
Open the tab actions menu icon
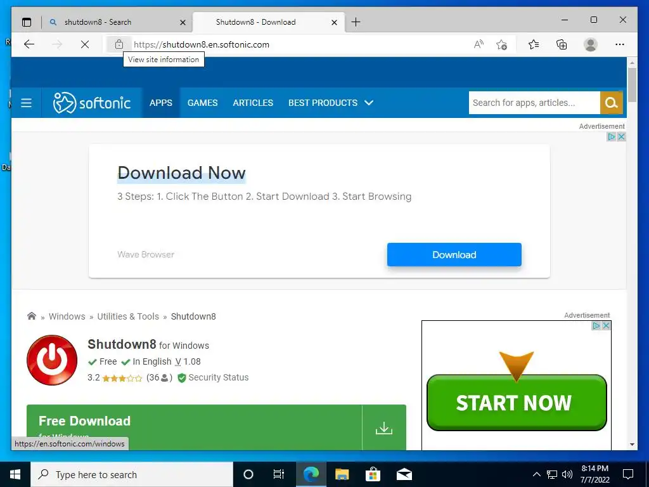pyautogui.click(x=27, y=22)
